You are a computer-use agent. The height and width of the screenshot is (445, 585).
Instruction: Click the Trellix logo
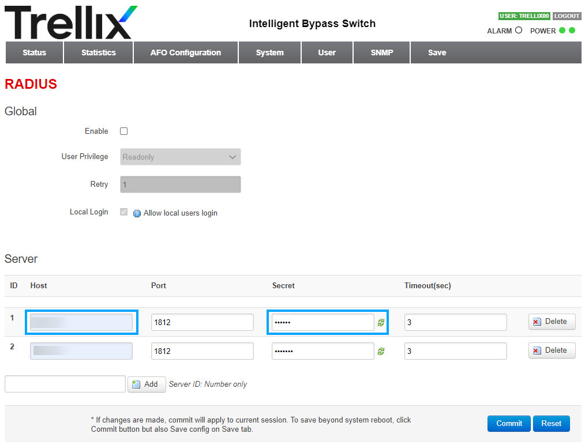tap(71, 22)
